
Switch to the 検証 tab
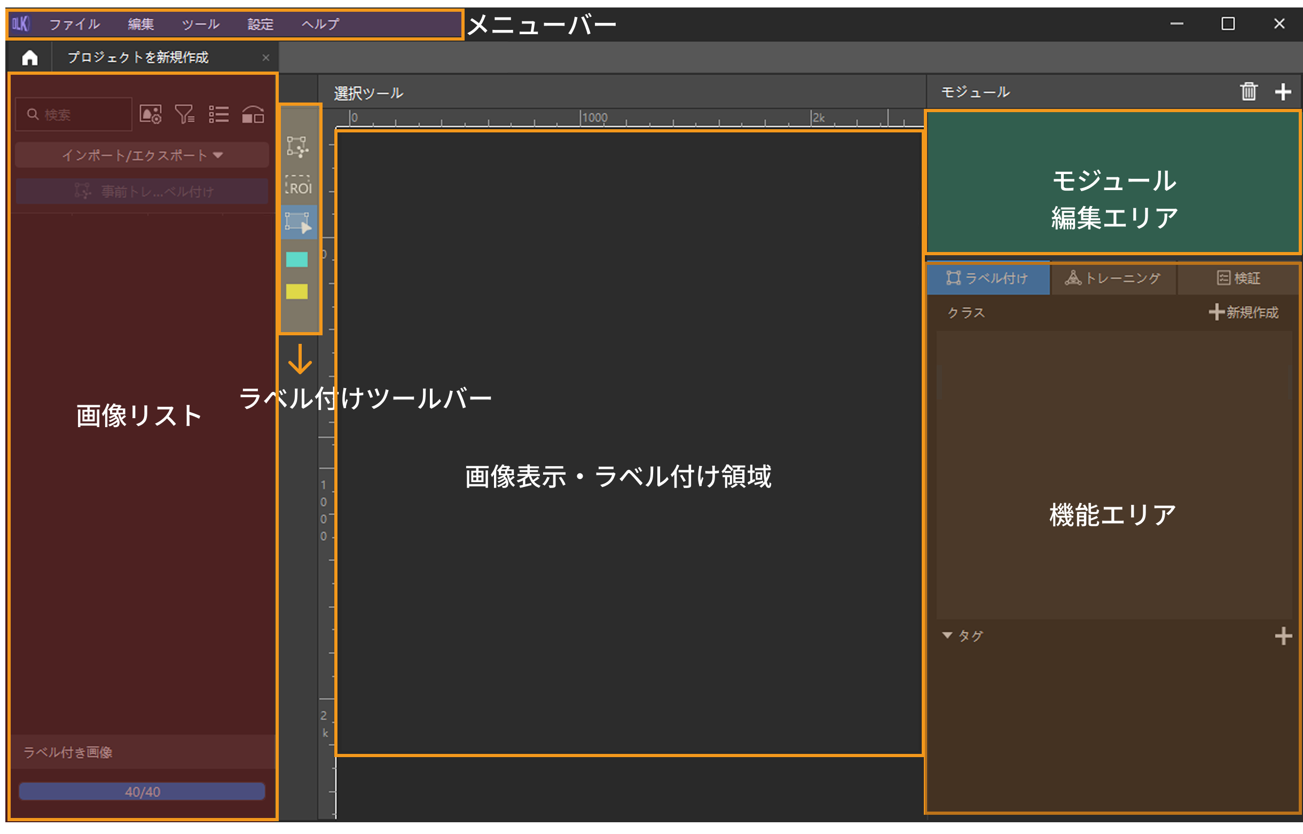1238,278
